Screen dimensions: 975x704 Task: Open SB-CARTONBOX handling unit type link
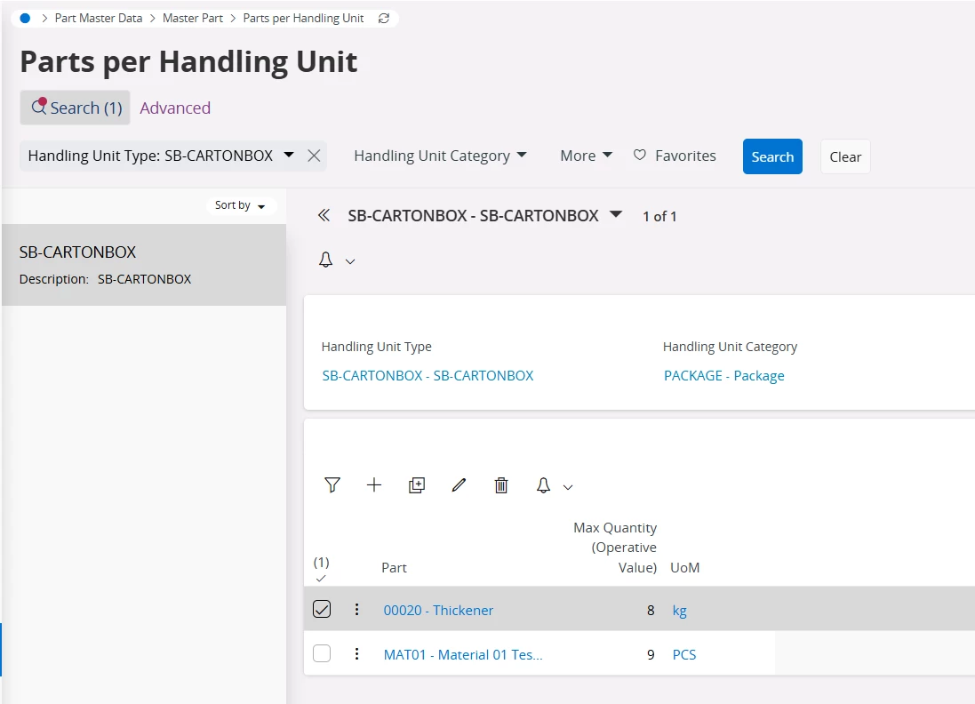pos(428,376)
